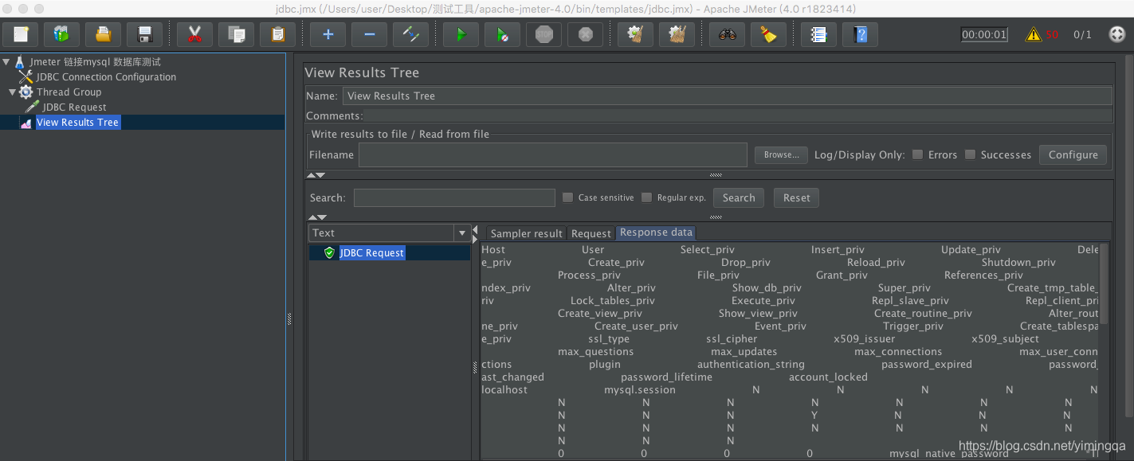This screenshot has height=461, width=1134.
Task: Click the Stop test icon
Action: click(543, 34)
